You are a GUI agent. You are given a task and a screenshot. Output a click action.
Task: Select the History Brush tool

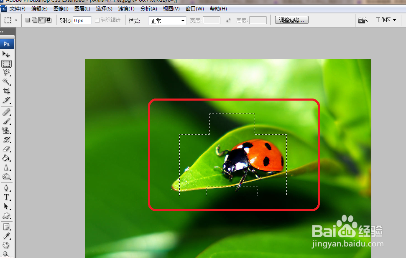pyautogui.click(x=6, y=139)
